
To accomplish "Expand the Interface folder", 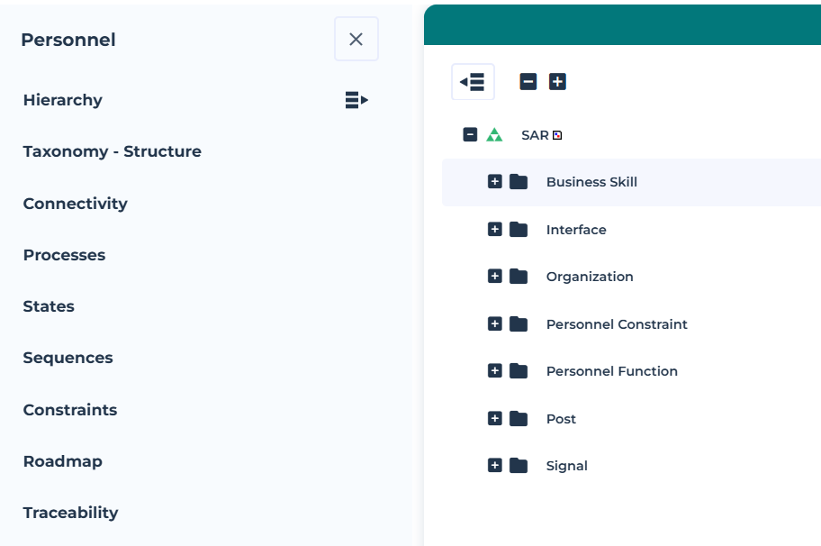I will (x=494, y=230).
